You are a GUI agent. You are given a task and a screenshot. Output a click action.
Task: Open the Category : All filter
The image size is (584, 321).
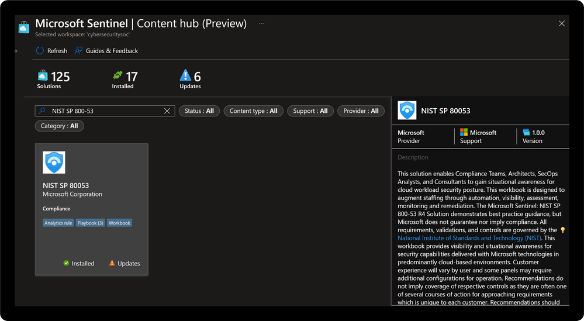tap(59, 126)
